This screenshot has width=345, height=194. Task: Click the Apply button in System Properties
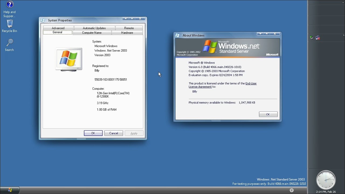tap(134, 133)
